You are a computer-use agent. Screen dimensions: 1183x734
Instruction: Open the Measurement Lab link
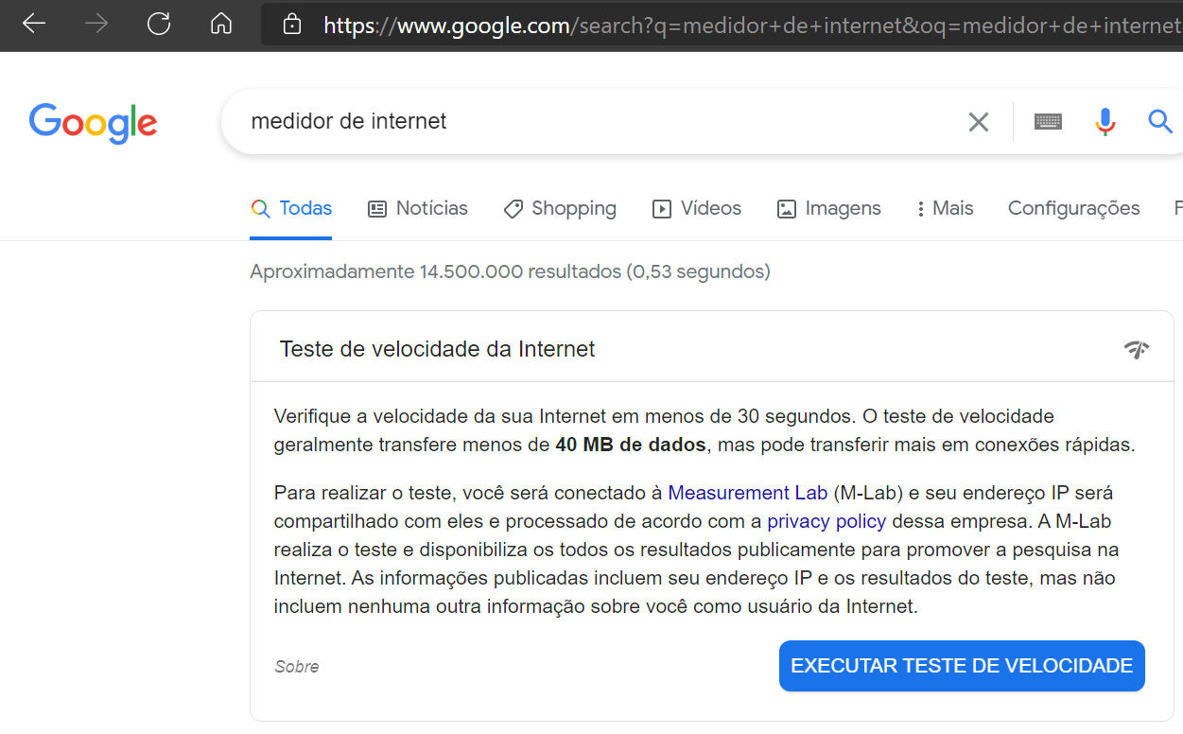tap(747, 493)
